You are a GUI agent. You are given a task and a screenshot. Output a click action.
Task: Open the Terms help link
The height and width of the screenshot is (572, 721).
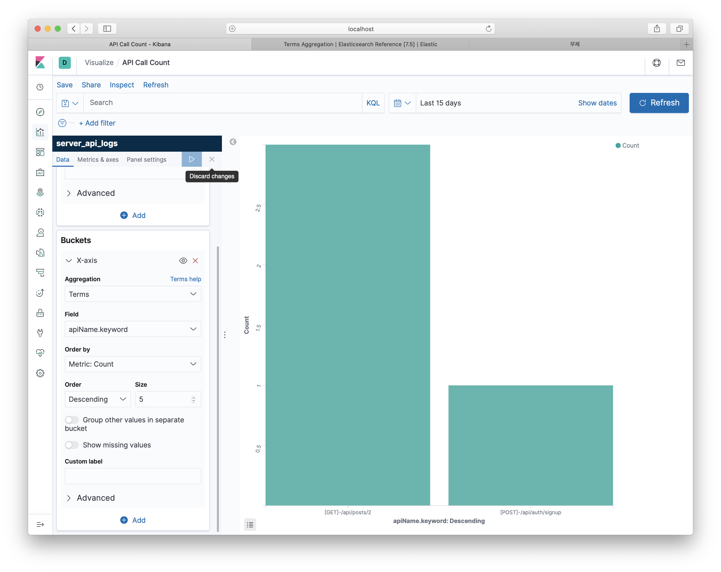point(186,279)
